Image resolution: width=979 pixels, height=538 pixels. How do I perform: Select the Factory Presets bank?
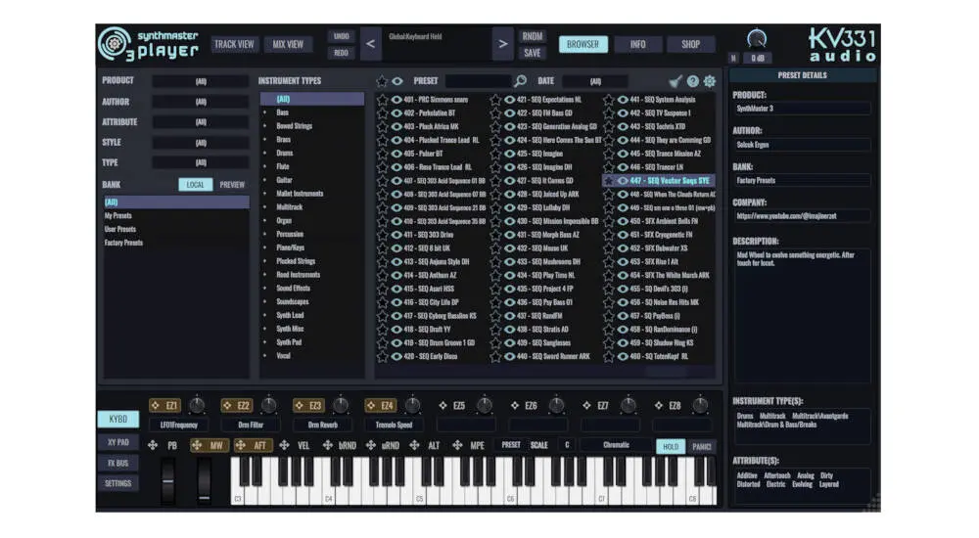click(124, 243)
